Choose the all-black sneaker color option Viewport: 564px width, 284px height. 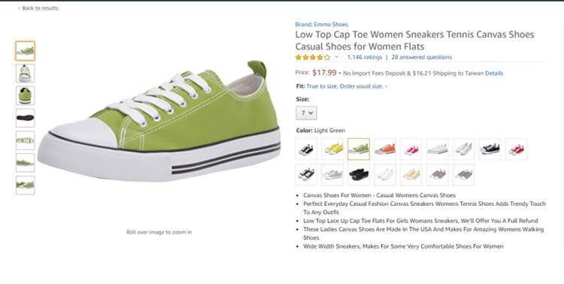point(359,175)
